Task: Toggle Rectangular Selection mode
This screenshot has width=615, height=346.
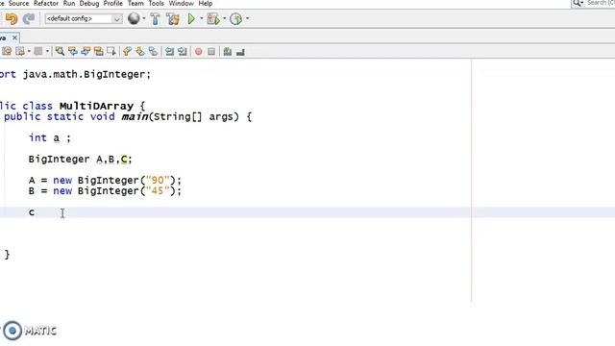Action: click(111, 51)
